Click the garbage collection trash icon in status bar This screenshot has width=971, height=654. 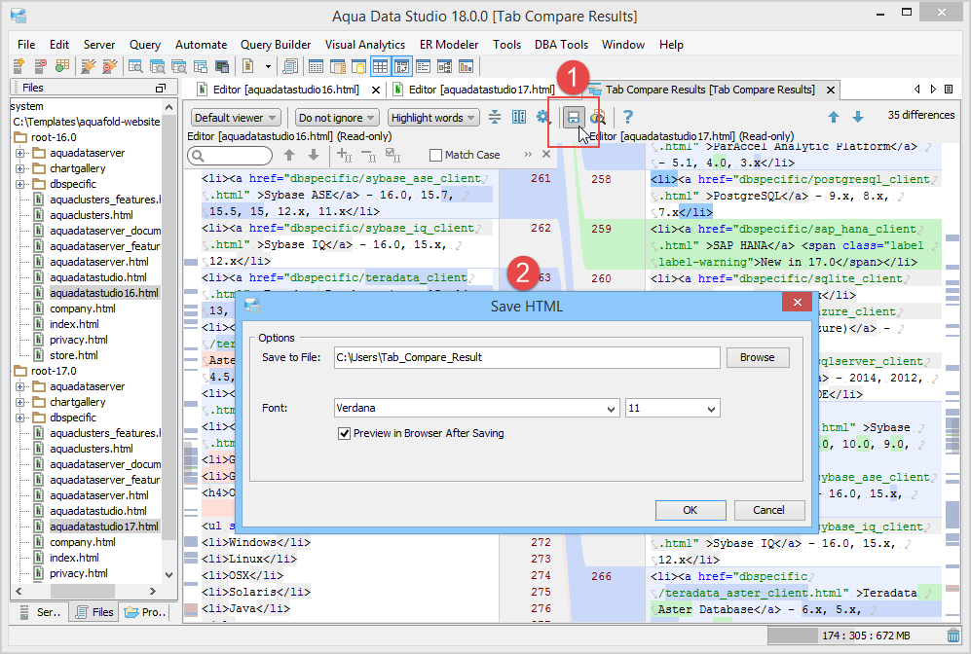[x=953, y=635]
